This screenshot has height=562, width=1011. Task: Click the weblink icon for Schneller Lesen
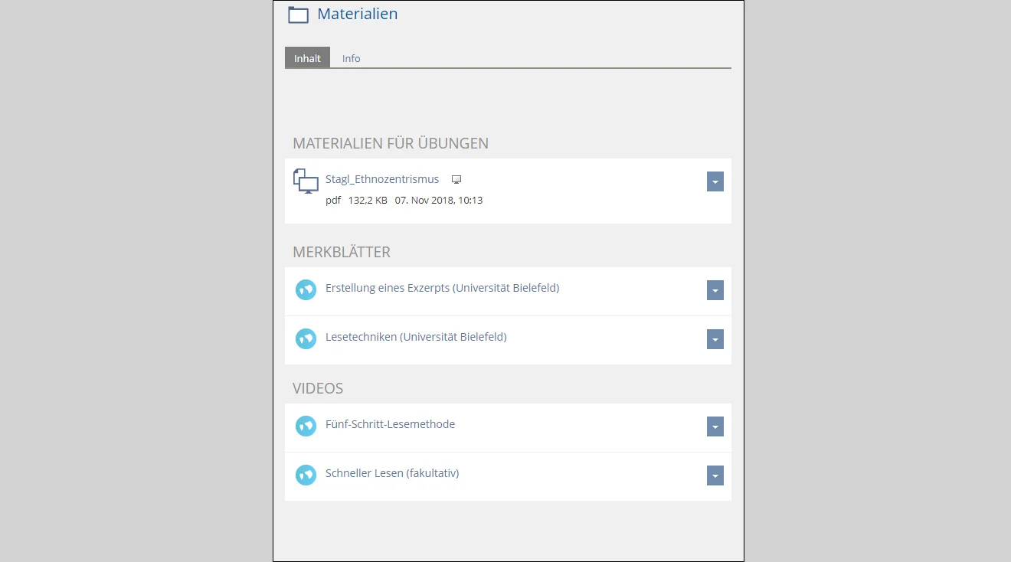(x=306, y=475)
